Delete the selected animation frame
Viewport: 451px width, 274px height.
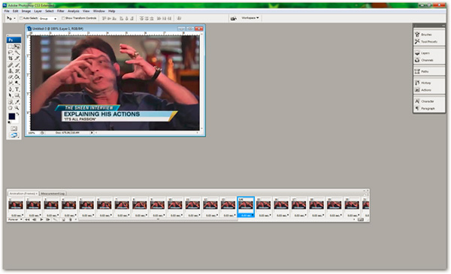71,219
